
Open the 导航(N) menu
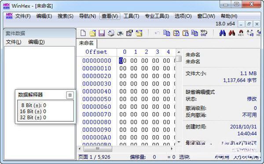click(x=88, y=16)
